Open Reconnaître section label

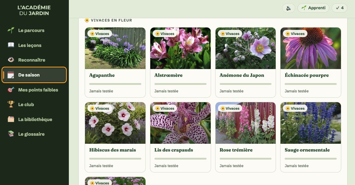pyautogui.click(x=32, y=60)
